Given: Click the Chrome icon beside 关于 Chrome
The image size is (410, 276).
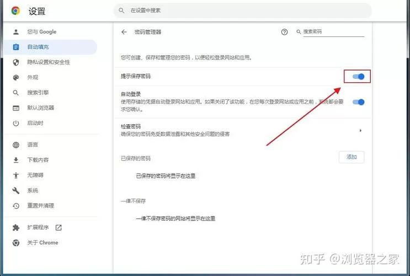Looking at the screenshot, I should [16, 243].
